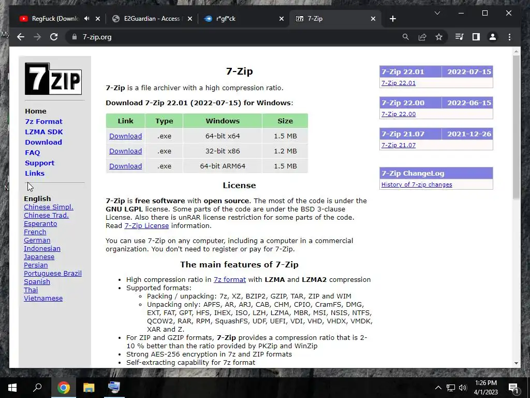Open the tab search chevron
This screenshot has height=398, width=530.
pos(437,13)
